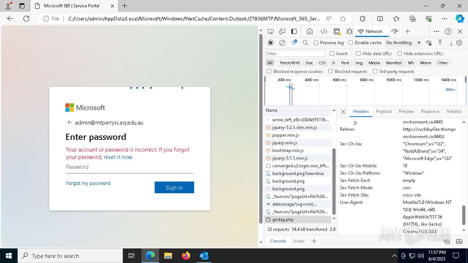Select the Inspect element tool in DevTools
This screenshot has height=263, width=468.
[271, 31]
